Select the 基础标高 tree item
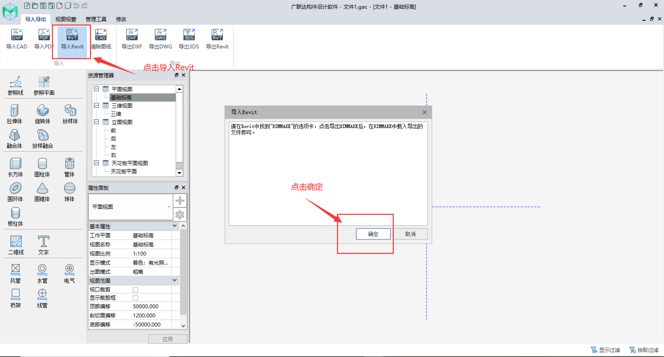The image size is (664, 357). click(x=143, y=98)
